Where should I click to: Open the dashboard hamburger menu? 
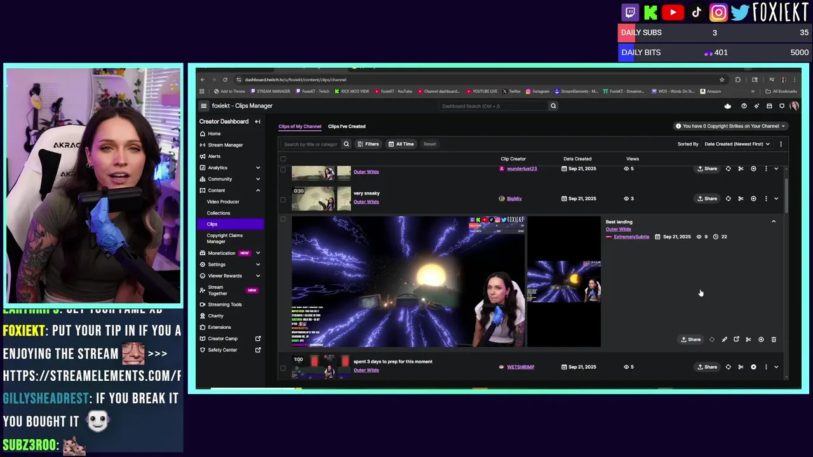203,106
